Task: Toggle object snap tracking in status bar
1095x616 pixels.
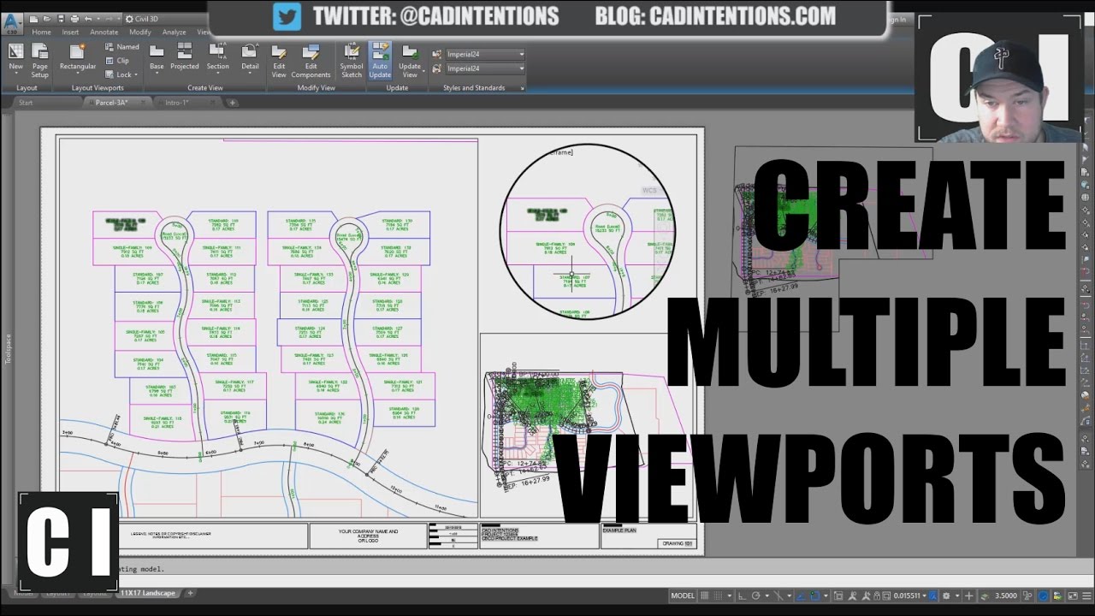Action: [x=801, y=596]
